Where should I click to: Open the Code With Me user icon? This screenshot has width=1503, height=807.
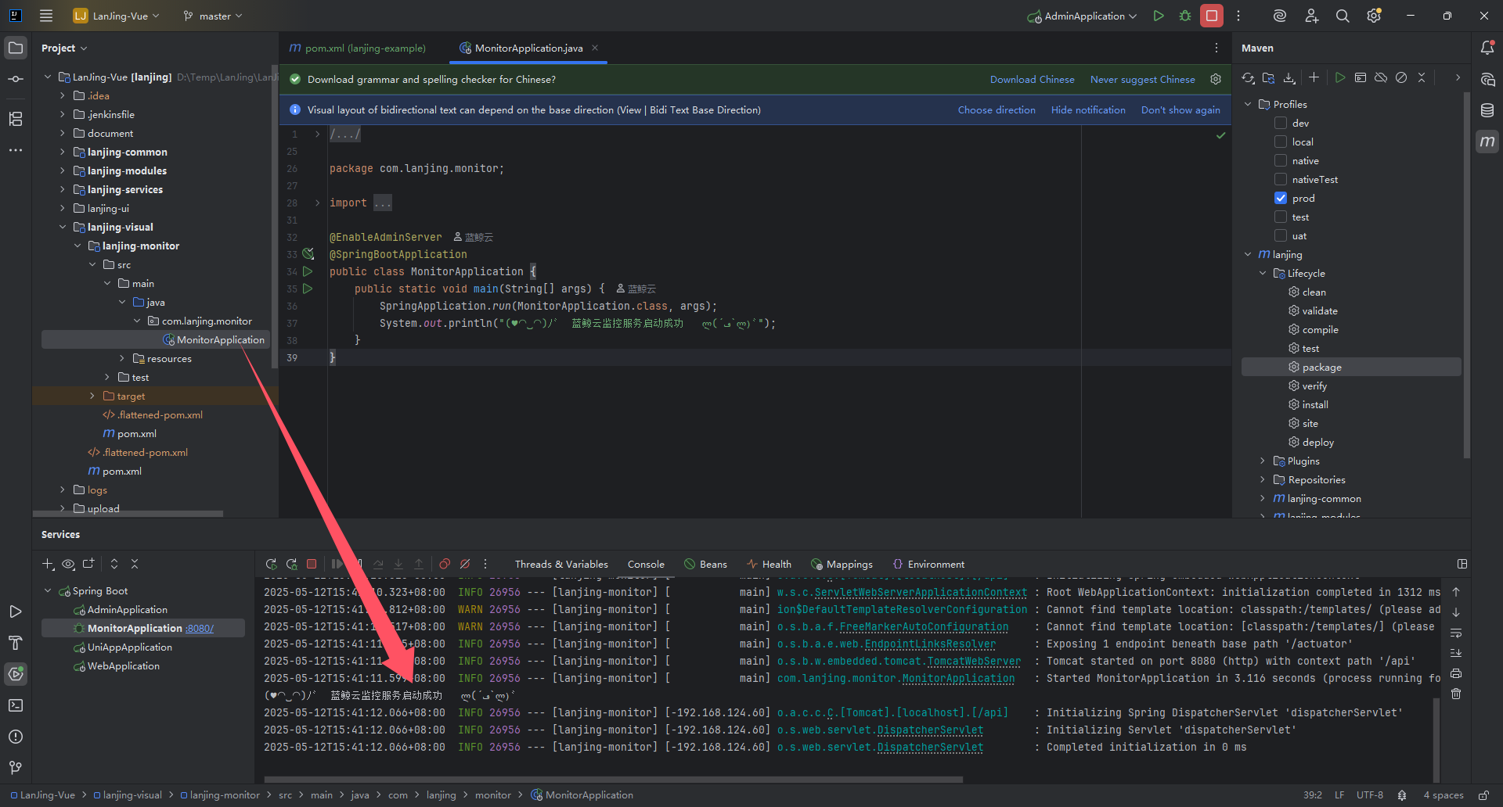point(1312,16)
